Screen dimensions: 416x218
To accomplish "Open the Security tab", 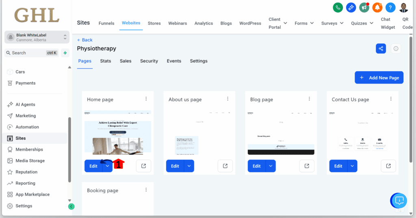I will coord(149,61).
